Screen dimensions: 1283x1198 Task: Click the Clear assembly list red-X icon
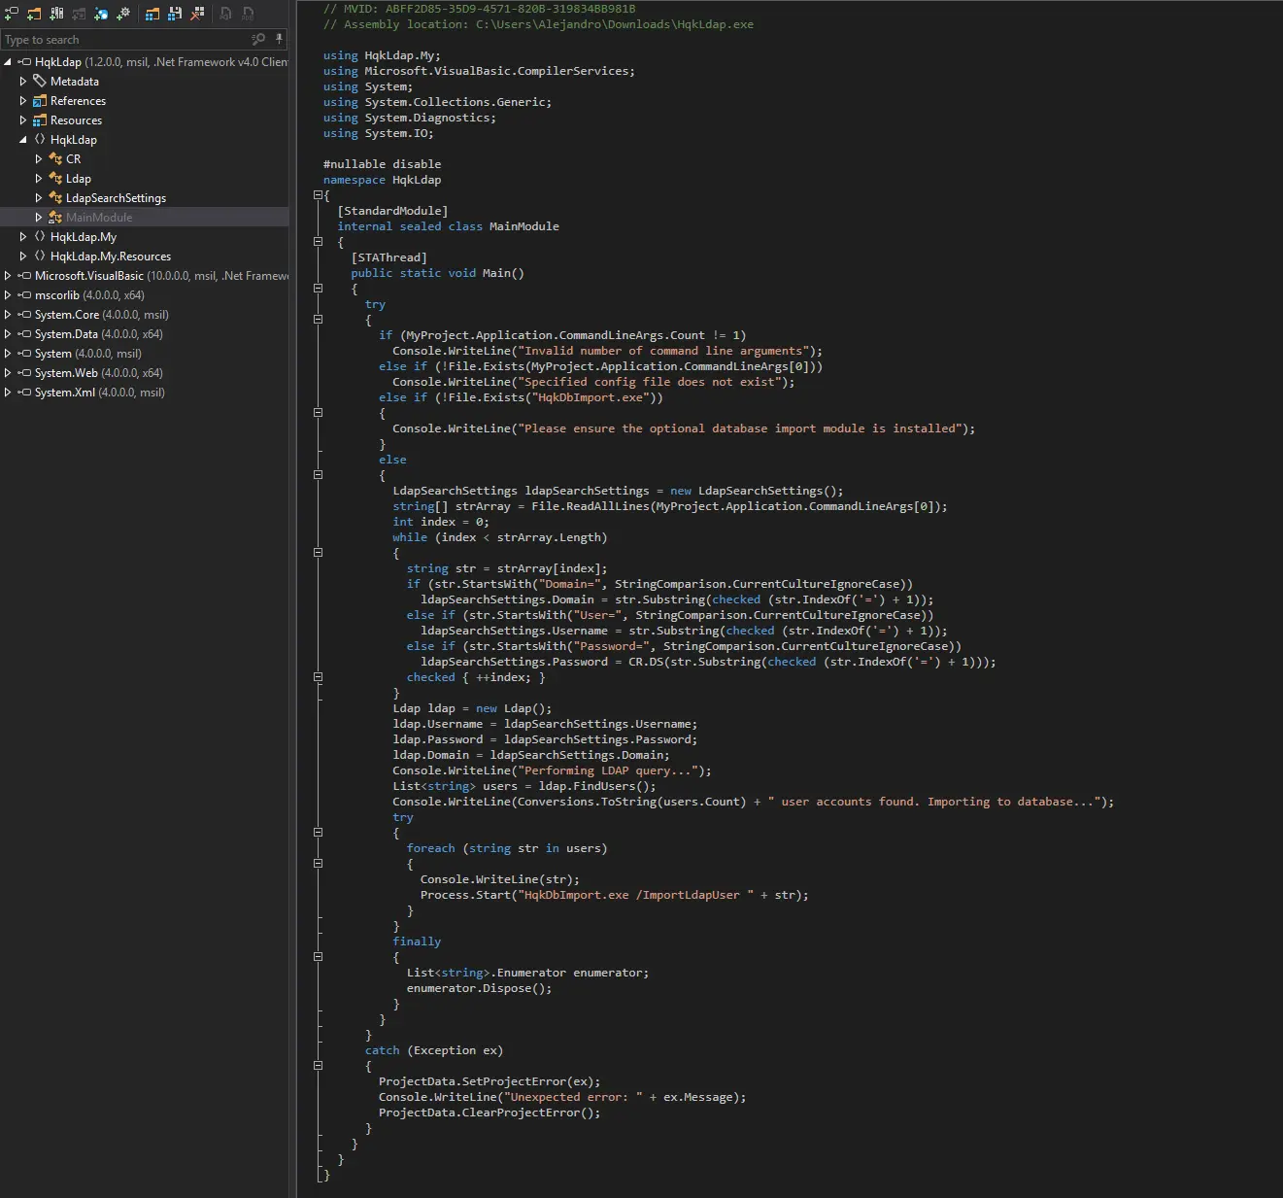click(197, 14)
